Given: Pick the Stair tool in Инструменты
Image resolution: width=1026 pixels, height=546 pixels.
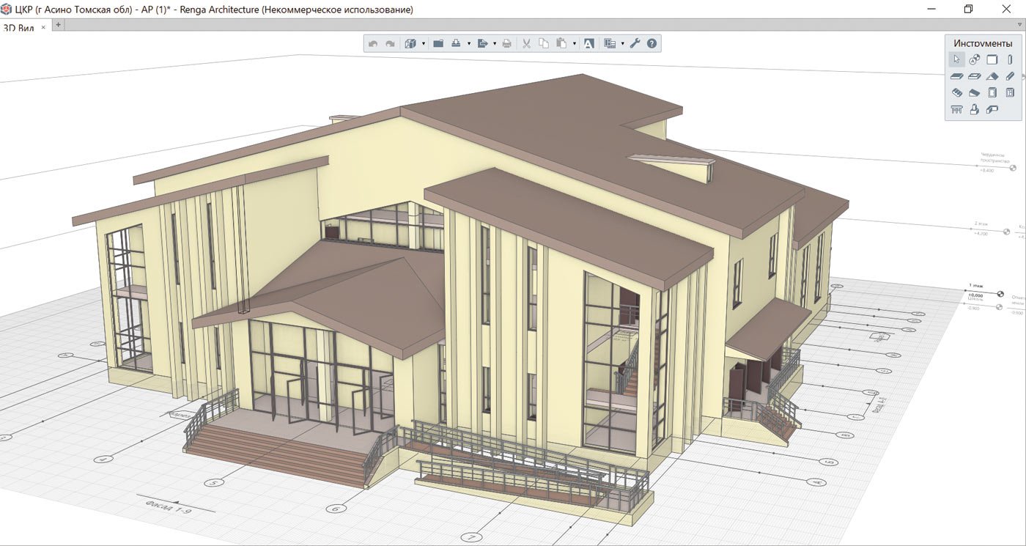Looking at the screenshot, I should pos(956,93).
